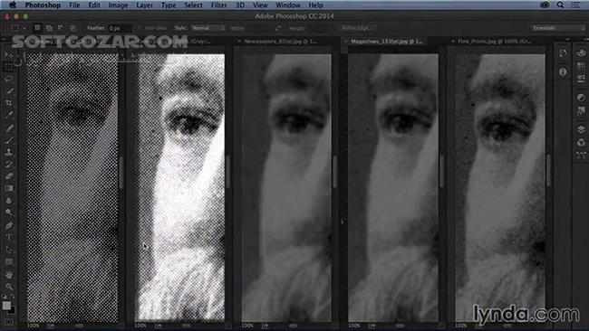
Task: Click the swap width and height icon
Action: pos(278,28)
